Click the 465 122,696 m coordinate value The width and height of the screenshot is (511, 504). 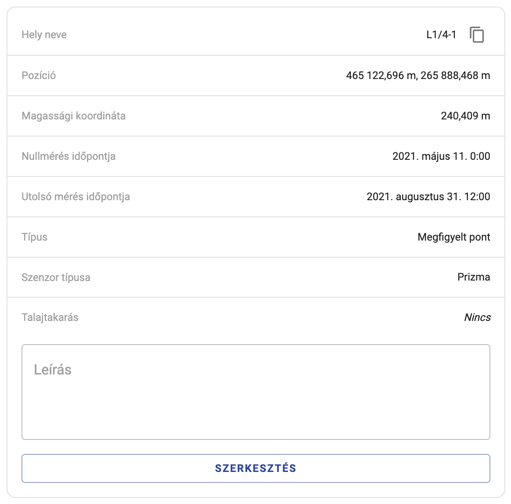click(380, 76)
